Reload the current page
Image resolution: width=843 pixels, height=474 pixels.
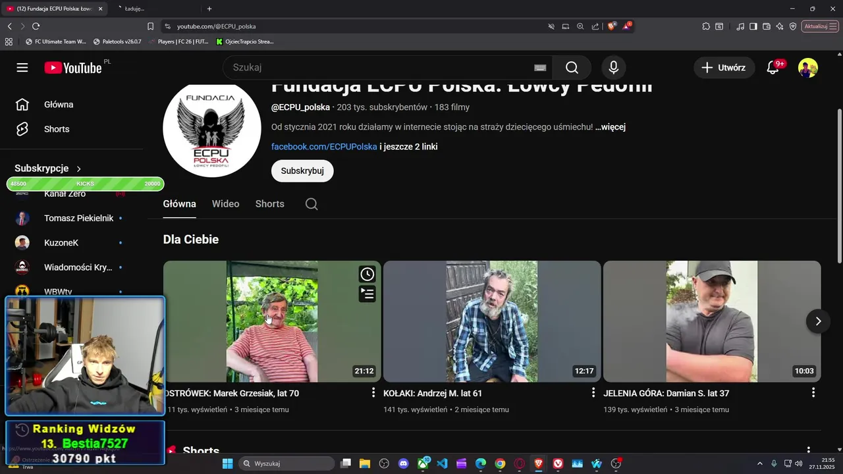coord(36,26)
